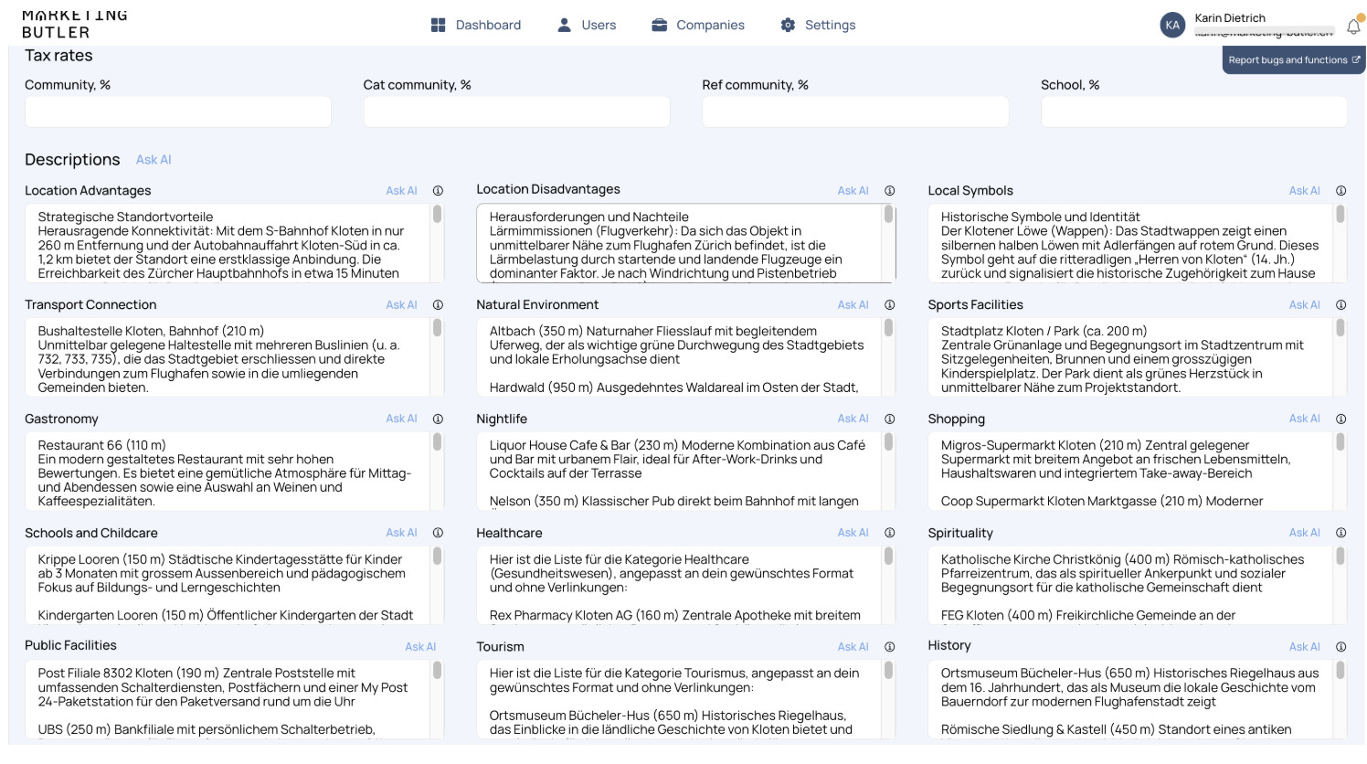
Task: View the Tourism info icon
Action: pyautogui.click(x=889, y=647)
